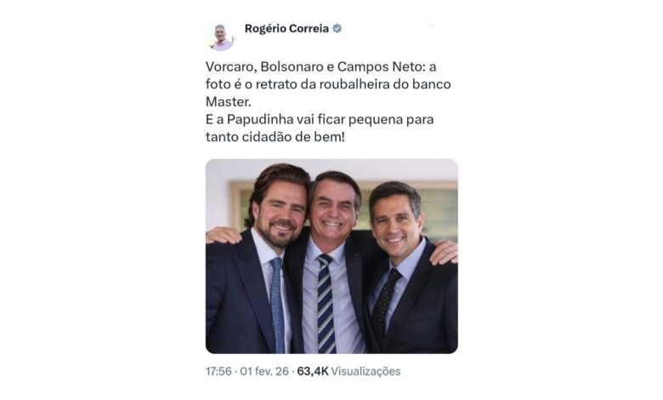Click the light blue patterned tie
The height and width of the screenshot is (400, 663).
pyautogui.click(x=277, y=305)
